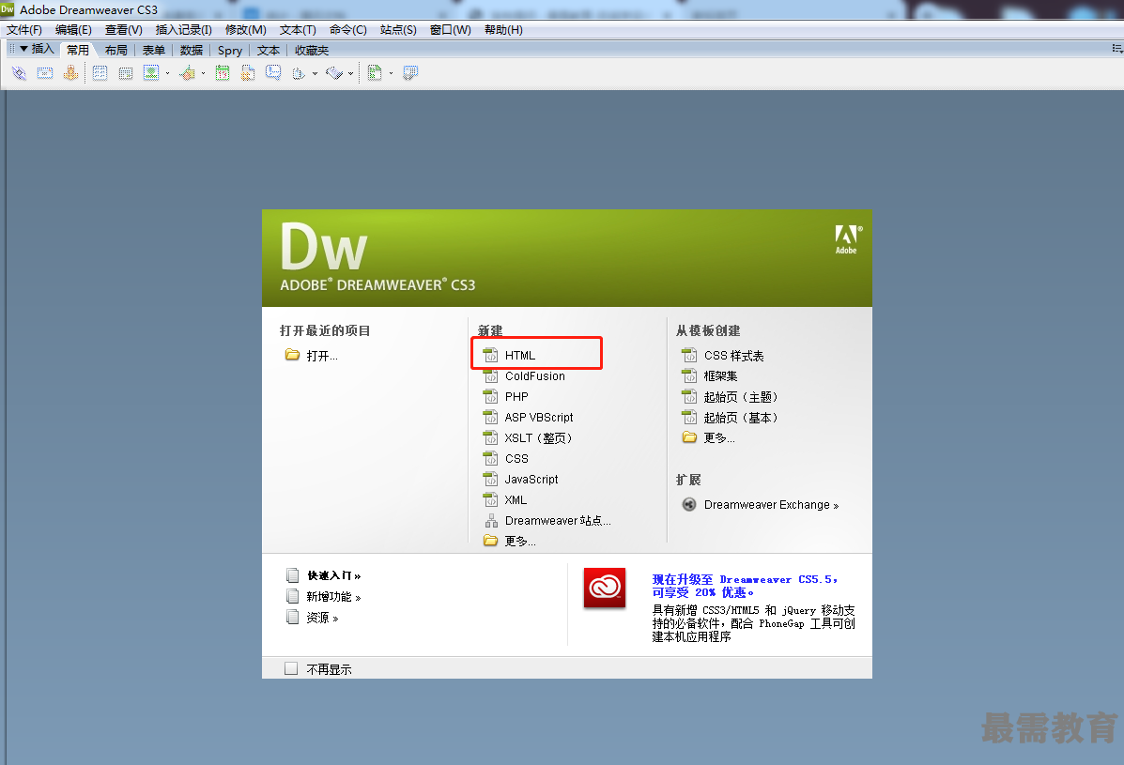Click the Head elements icon
1124x765 pixels.
pyautogui.click(x=299, y=73)
